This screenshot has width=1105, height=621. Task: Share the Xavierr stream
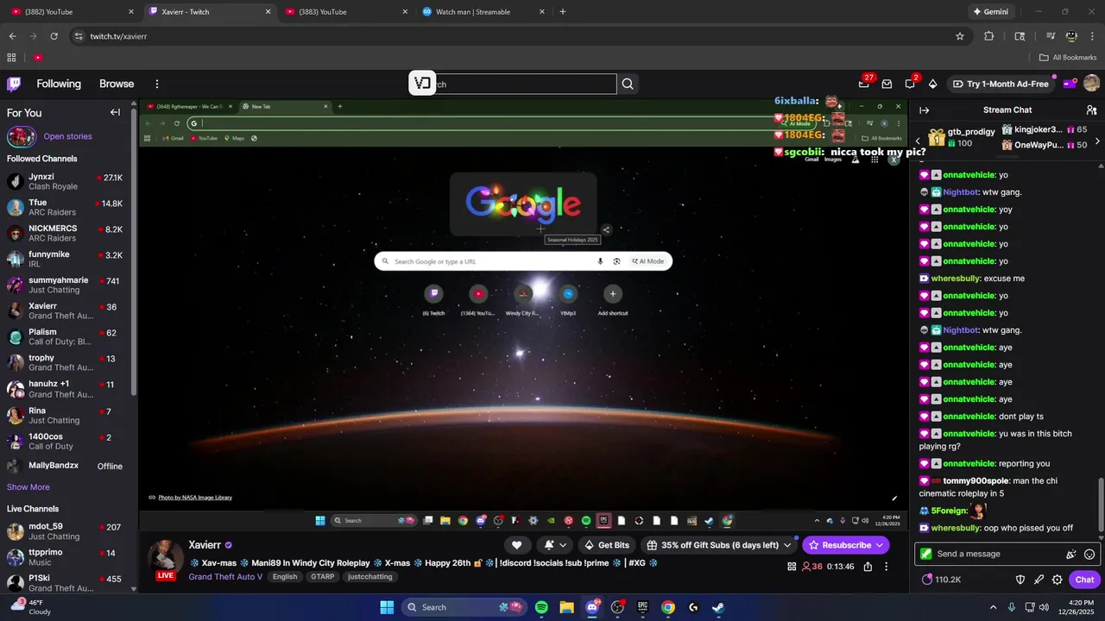tap(868, 567)
